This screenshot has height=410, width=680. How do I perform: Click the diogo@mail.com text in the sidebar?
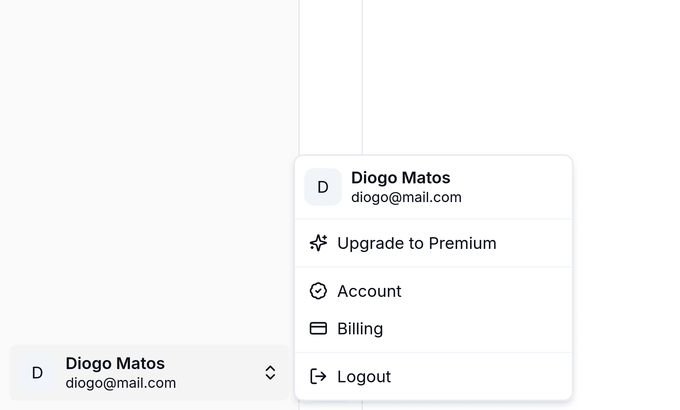pyautogui.click(x=121, y=383)
